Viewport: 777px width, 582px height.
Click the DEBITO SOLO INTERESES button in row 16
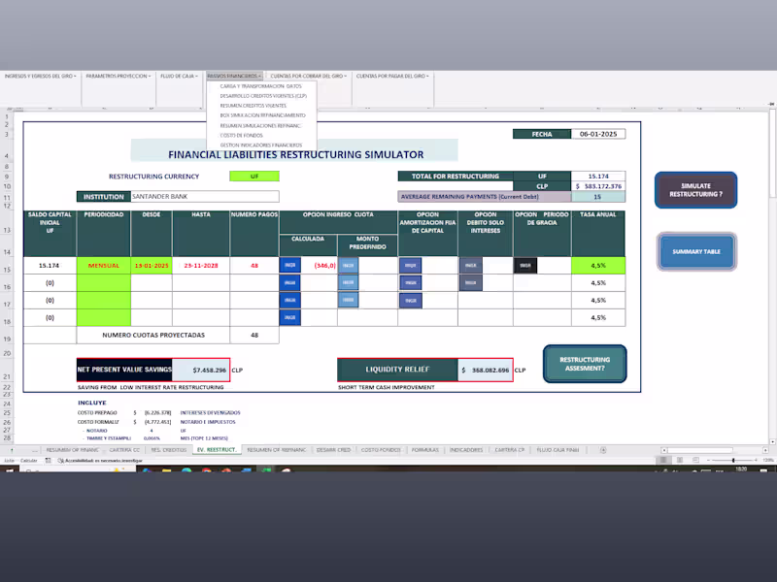pyautogui.click(x=471, y=282)
